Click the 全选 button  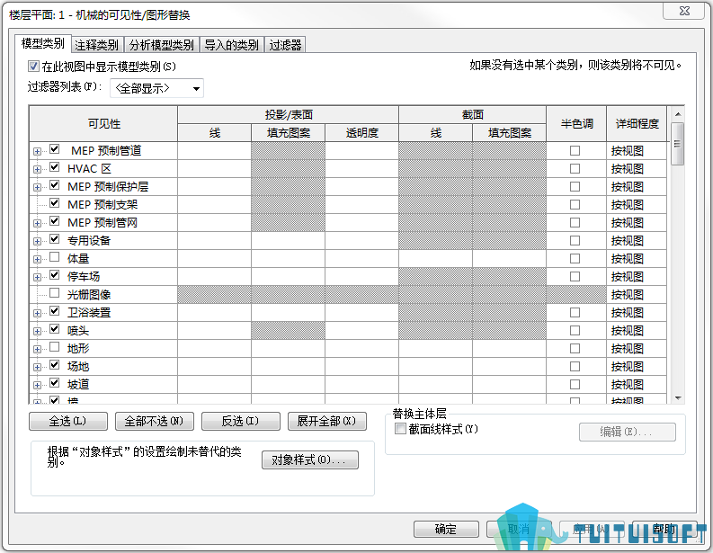(x=68, y=421)
